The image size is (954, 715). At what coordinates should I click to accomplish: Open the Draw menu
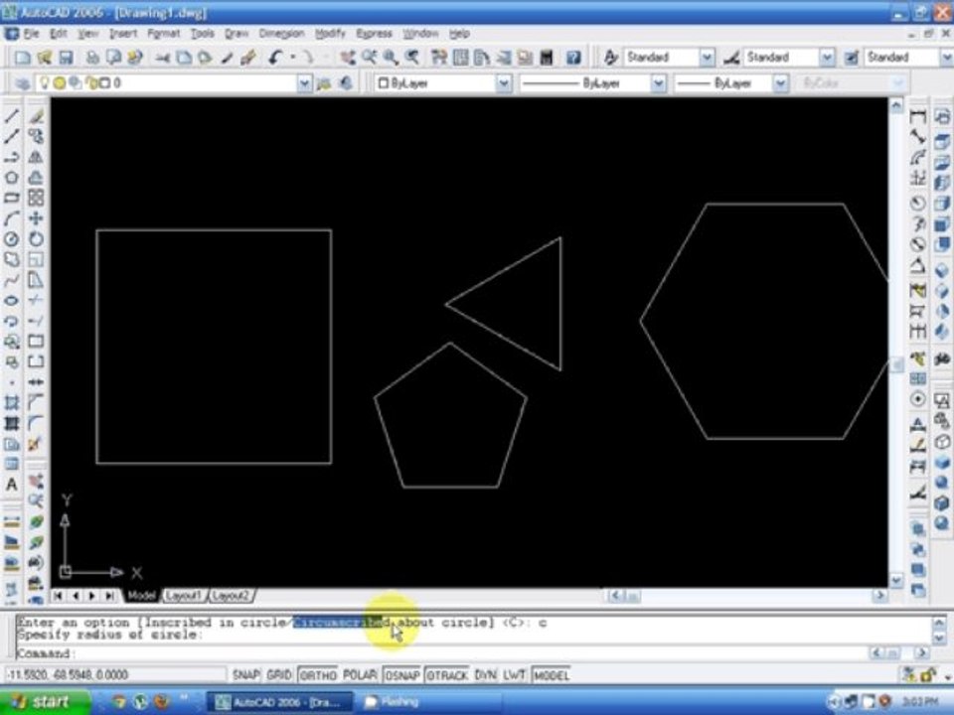click(x=237, y=34)
